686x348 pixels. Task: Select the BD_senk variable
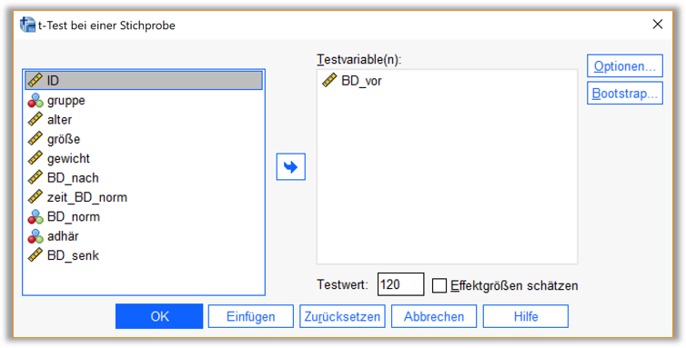[144, 255]
